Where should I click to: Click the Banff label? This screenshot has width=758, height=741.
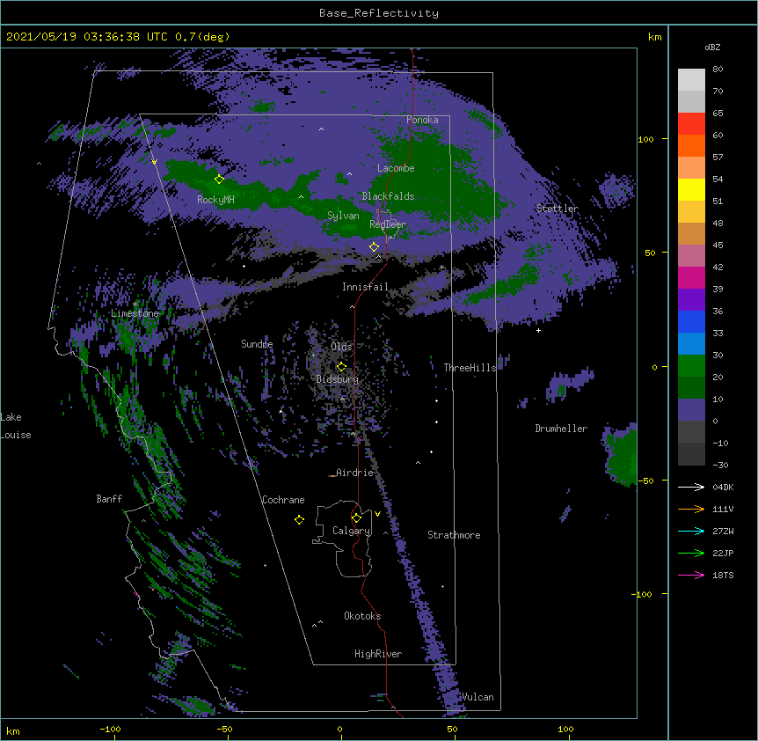coord(109,499)
